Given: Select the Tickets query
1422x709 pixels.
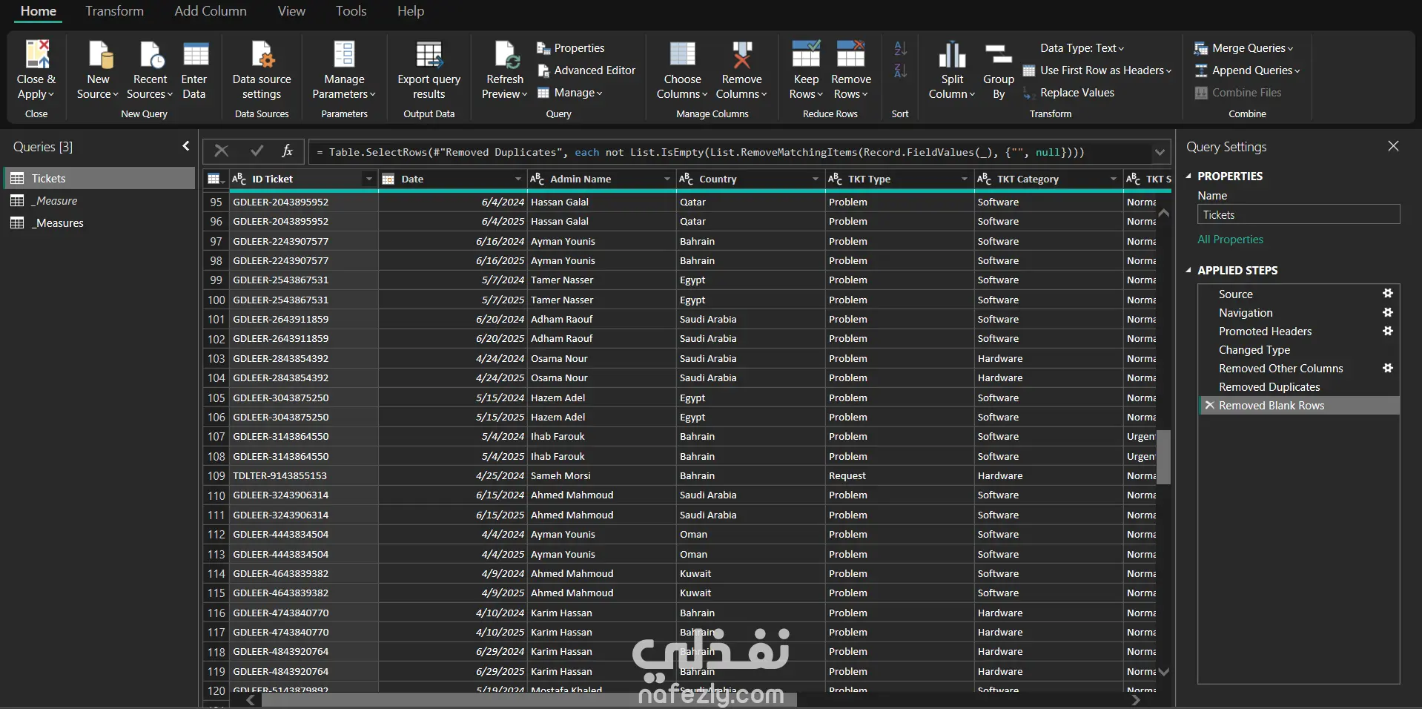Looking at the screenshot, I should pyautogui.click(x=100, y=178).
